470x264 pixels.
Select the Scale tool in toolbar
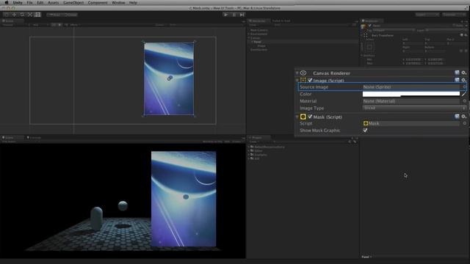pos(29,15)
